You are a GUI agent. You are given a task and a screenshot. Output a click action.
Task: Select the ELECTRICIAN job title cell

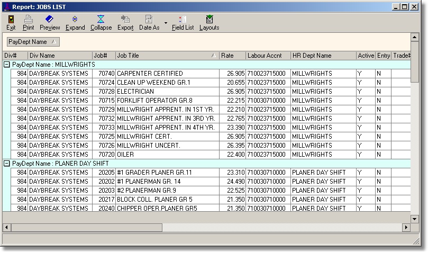pos(167,92)
